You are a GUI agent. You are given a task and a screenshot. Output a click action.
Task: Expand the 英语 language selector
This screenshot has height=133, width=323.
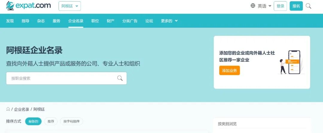click(x=264, y=6)
